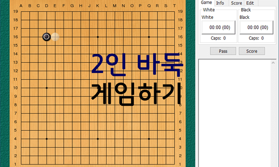
Task: Click column label 'T' at the top
Action: (175, 6)
